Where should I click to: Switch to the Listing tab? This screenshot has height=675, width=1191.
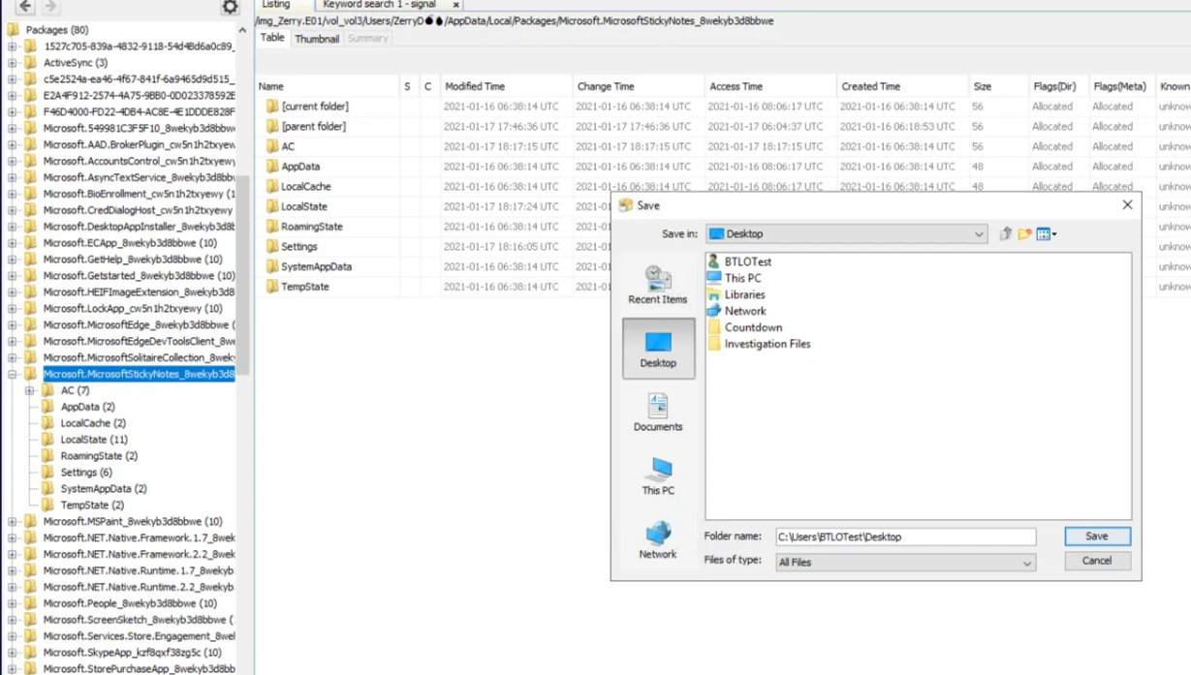(x=276, y=5)
